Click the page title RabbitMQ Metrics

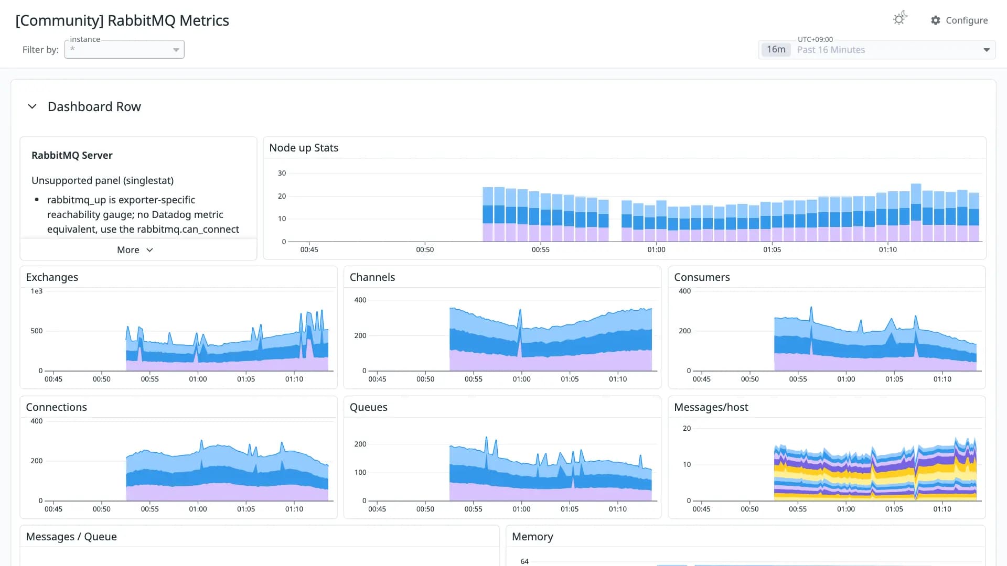122,20
